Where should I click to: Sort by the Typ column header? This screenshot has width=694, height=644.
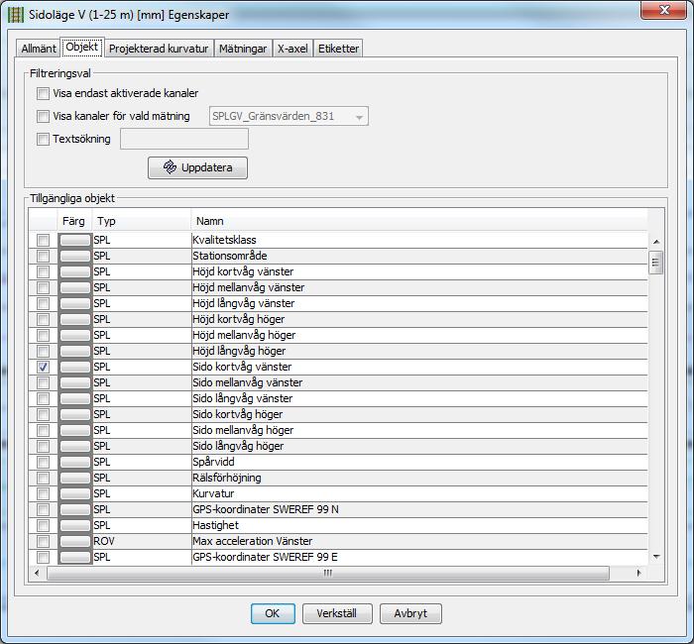pos(142,221)
